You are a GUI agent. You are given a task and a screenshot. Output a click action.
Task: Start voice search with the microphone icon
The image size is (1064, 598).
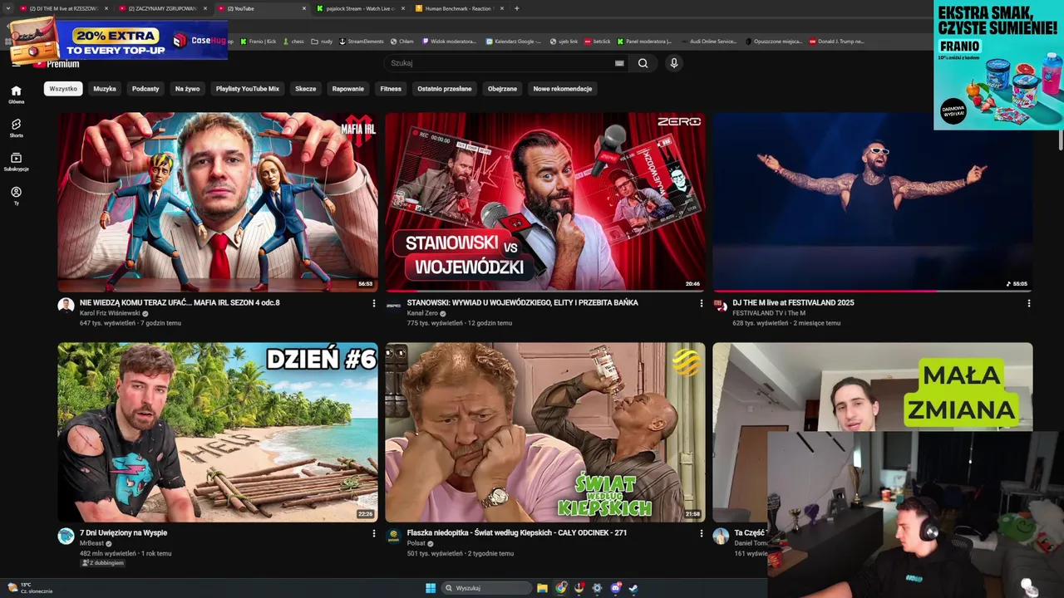674,63
